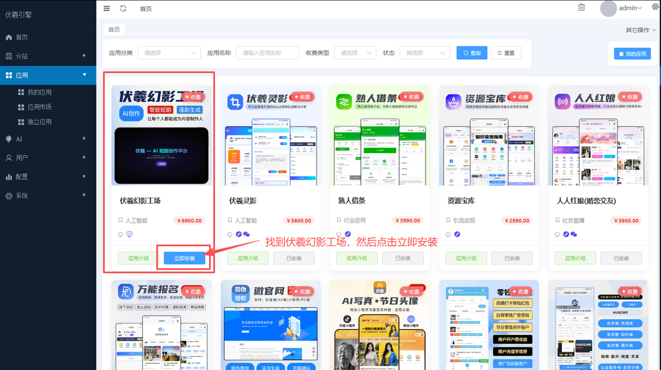Click 已安装 button on 资源宝库 card
Screen dimensions: 661x370
(512, 258)
